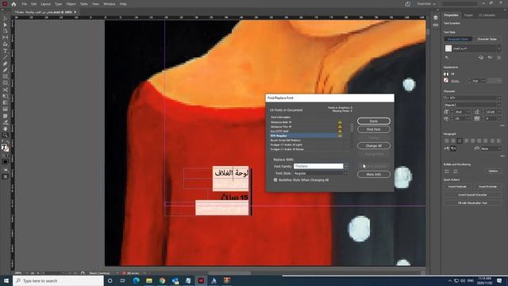The width and height of the screenshot is (508, 286).
Task: Select Brush Script Std Medium in font list
Action: 286,141
